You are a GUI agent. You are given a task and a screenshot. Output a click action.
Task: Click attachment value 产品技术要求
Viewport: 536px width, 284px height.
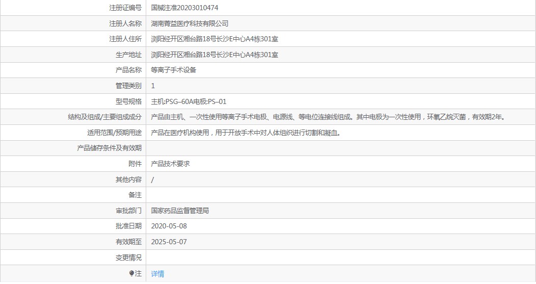click(x=170, y=164)
